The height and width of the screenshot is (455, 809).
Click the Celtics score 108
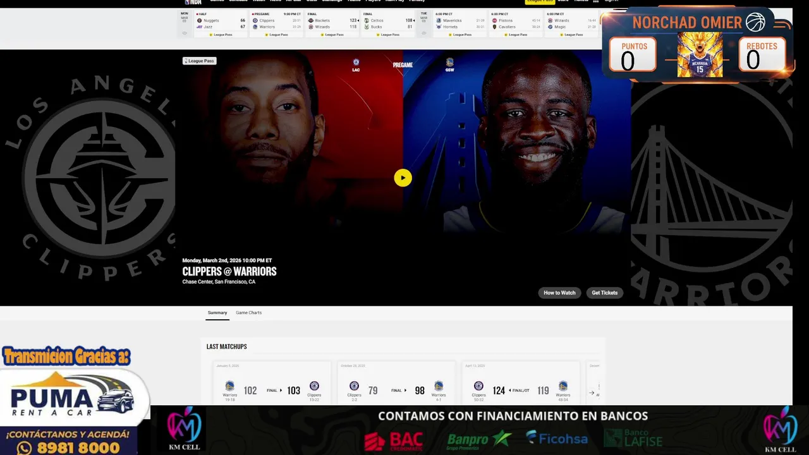(x=409, y=20)
